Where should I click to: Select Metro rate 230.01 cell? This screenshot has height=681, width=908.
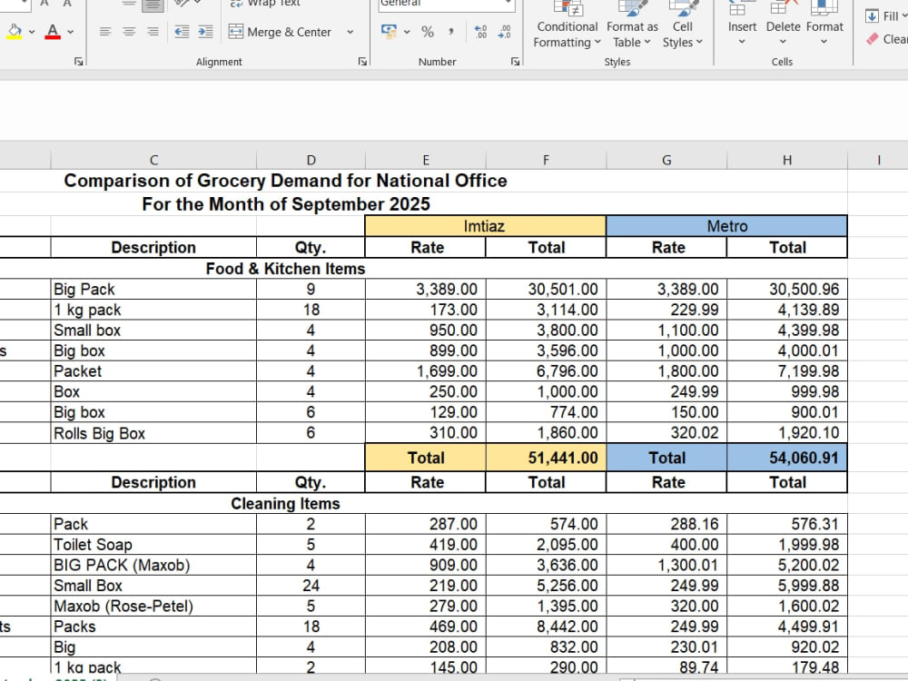(666, 646)
